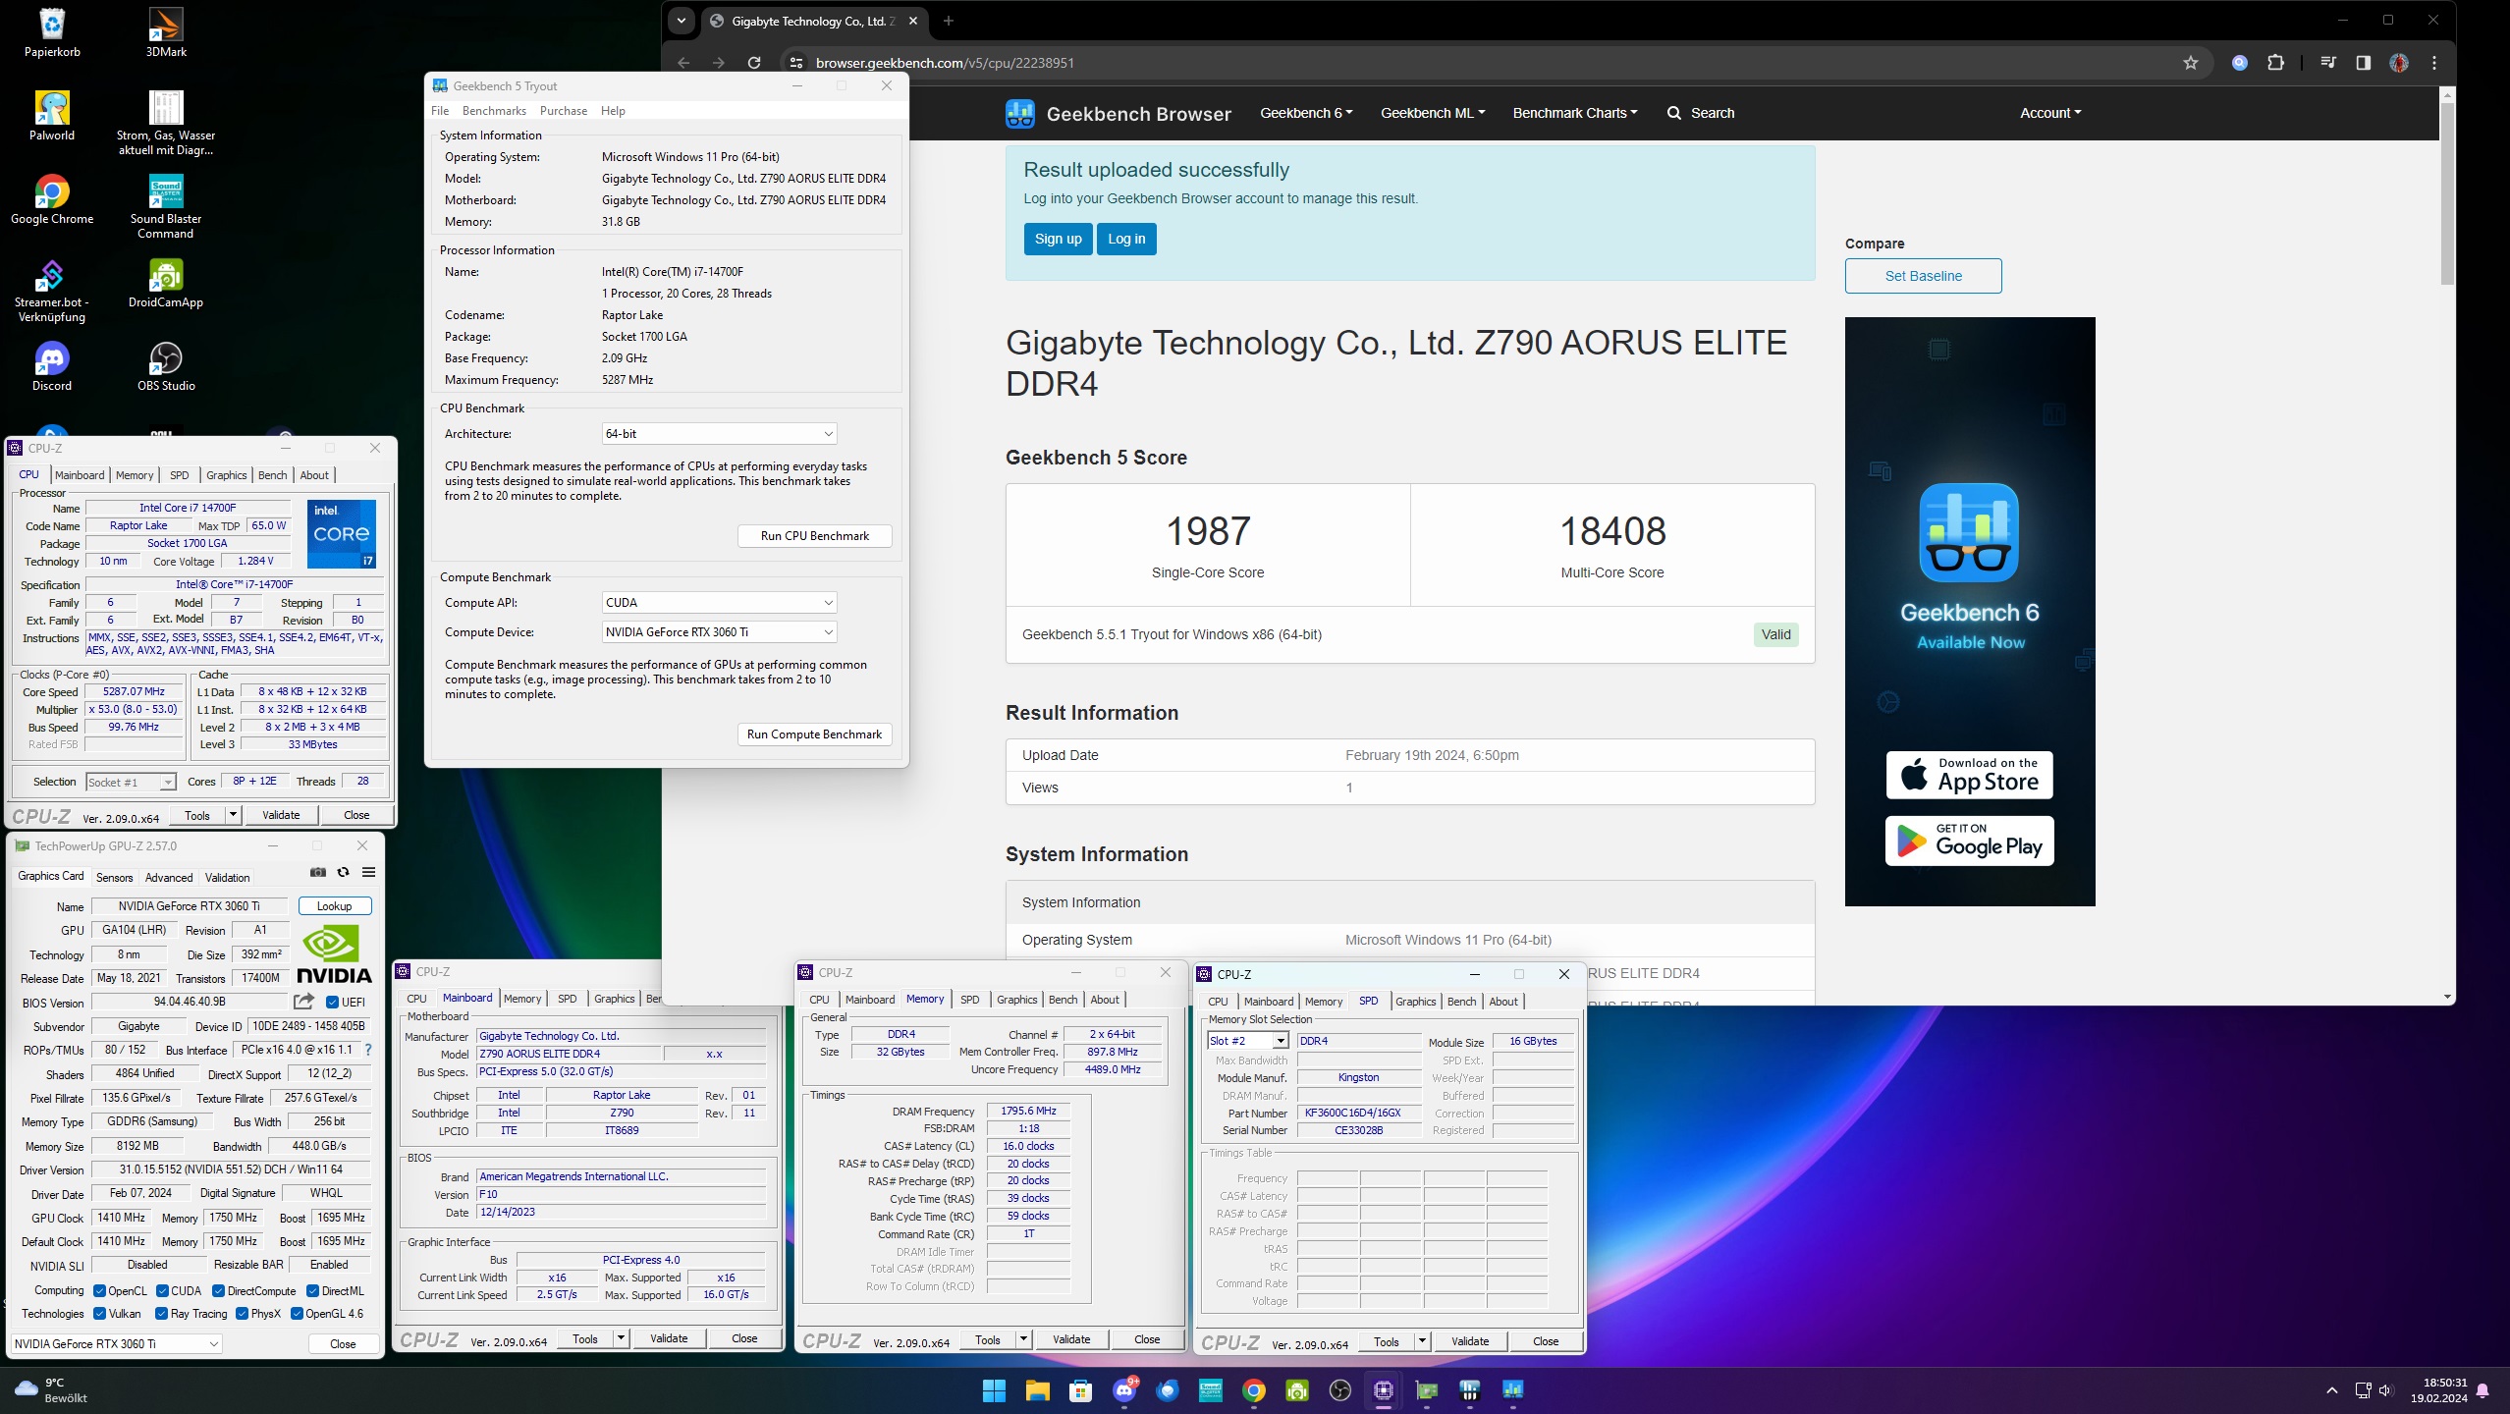
Task: Open Chrome side panel icon
Action: 2364,63
